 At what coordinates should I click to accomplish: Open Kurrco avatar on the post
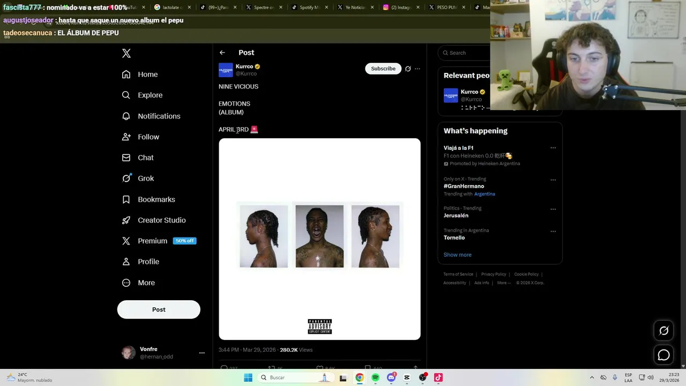[x=226, y=70]
